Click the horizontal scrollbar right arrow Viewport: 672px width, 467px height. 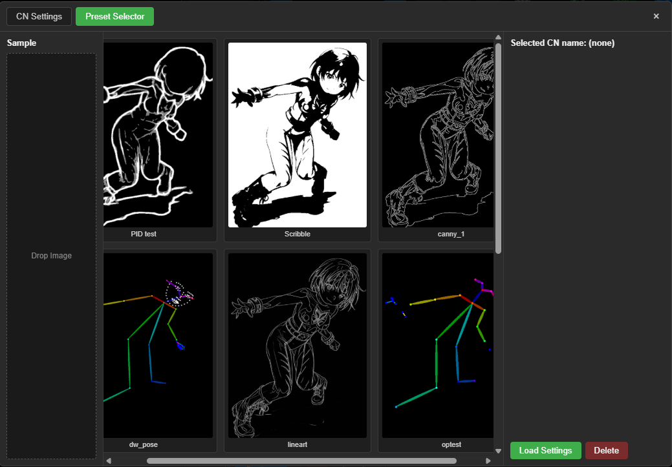pyautogui.click(x=488, y=461)
